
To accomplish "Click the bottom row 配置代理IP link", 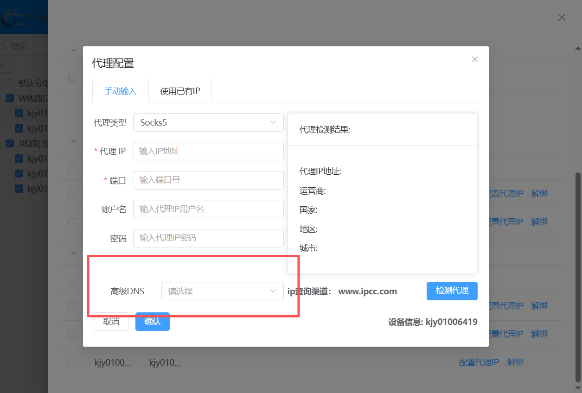I will pyautogui.click(x=479, y=362).
